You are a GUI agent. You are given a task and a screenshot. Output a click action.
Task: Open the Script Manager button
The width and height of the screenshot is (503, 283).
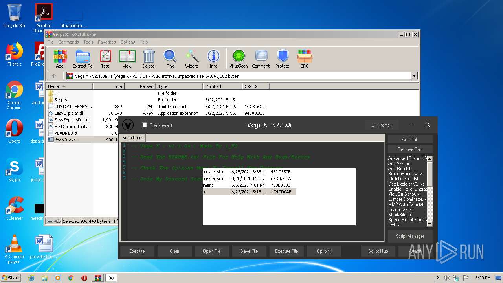pyautogui.click(x=410, y=236)
